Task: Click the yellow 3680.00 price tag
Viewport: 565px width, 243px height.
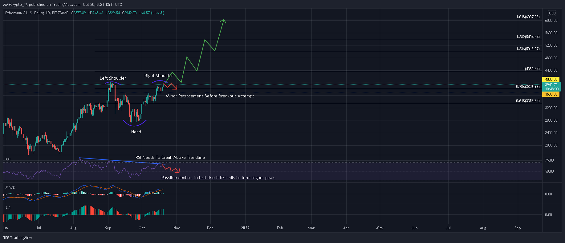Action: (x=551, y=94)
